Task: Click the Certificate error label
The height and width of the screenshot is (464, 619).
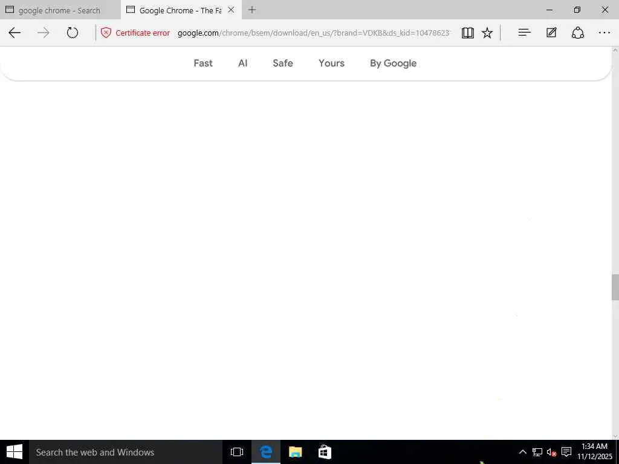Action: (143, 33)
